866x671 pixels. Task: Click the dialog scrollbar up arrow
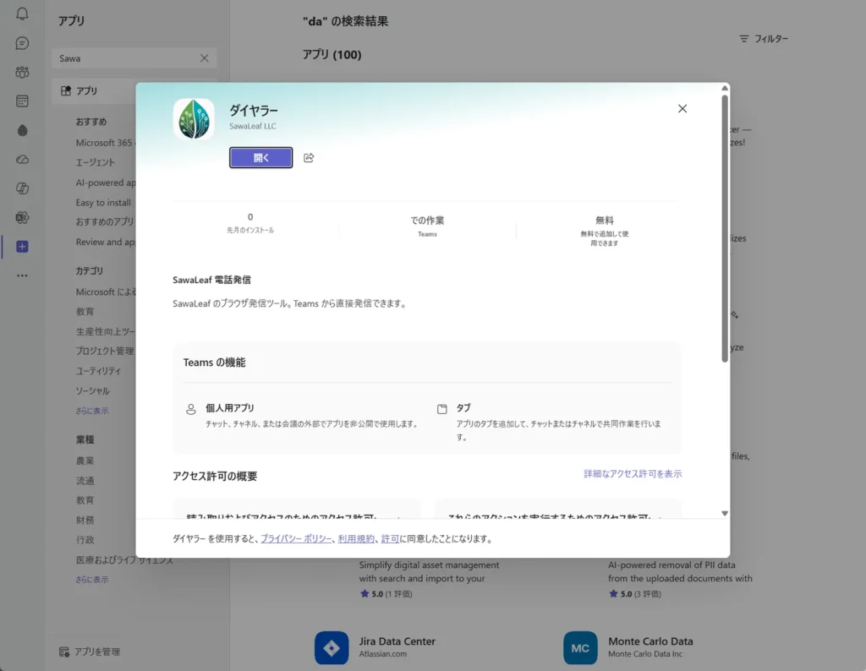pyautogui.click(x=725, y=88)
